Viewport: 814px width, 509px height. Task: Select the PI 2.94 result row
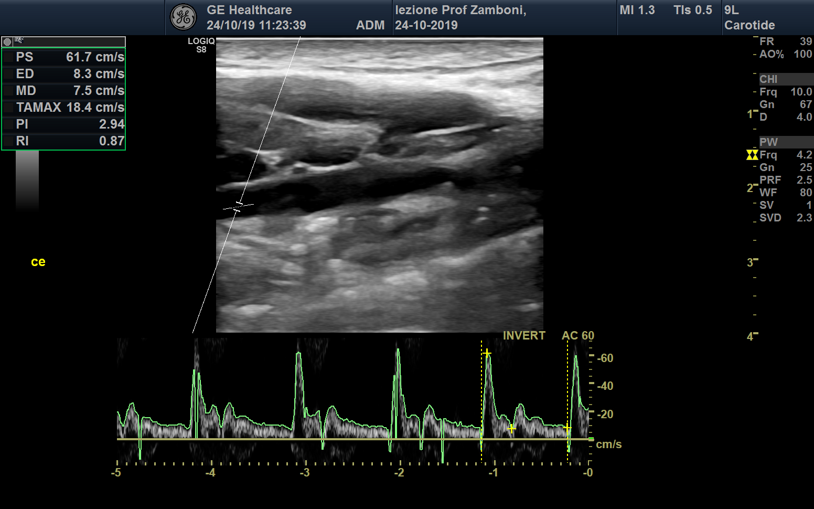pos(63,124)
